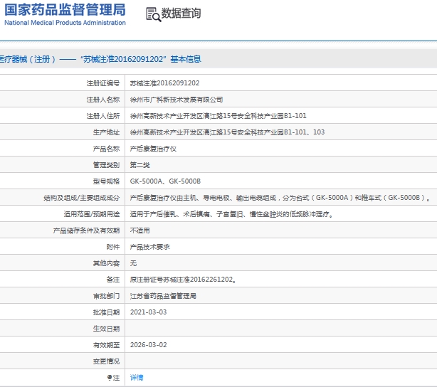The image size is (437, 392).
Task: Click the 国家药品监督管理局 logo title
Action: pyautogui.click(x=65, y=10)
